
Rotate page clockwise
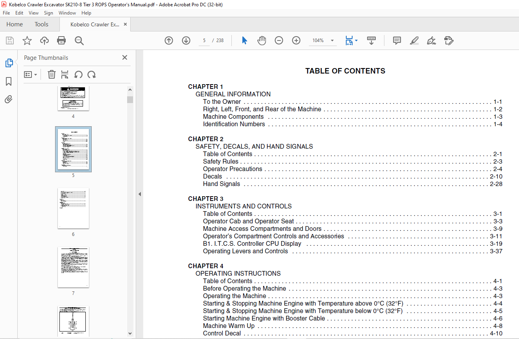(x=92, y=75)
